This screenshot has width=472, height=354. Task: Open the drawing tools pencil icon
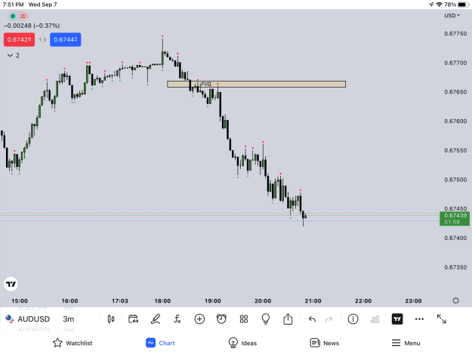tap(156, 319)
